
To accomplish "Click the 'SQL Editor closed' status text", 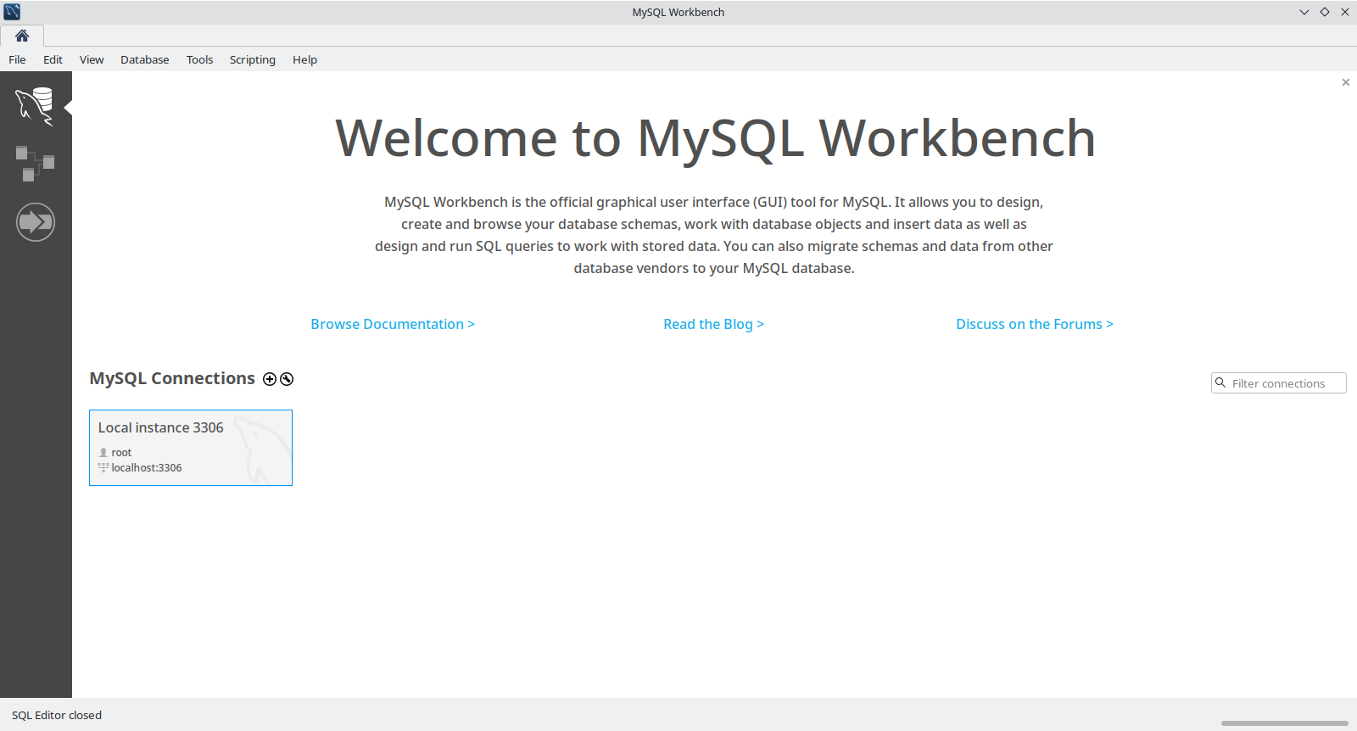I will 57,715.
